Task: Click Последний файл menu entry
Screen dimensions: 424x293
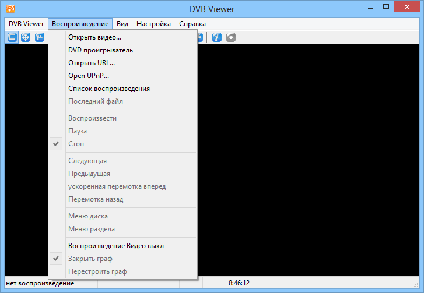Action: coord(122,101)
